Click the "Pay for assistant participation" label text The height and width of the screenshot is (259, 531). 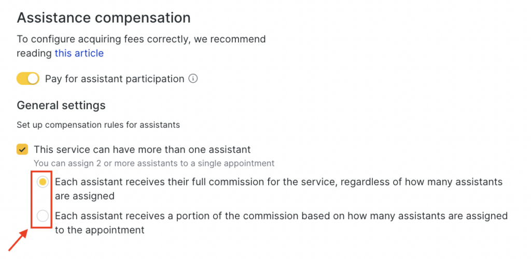click(115, 79)
